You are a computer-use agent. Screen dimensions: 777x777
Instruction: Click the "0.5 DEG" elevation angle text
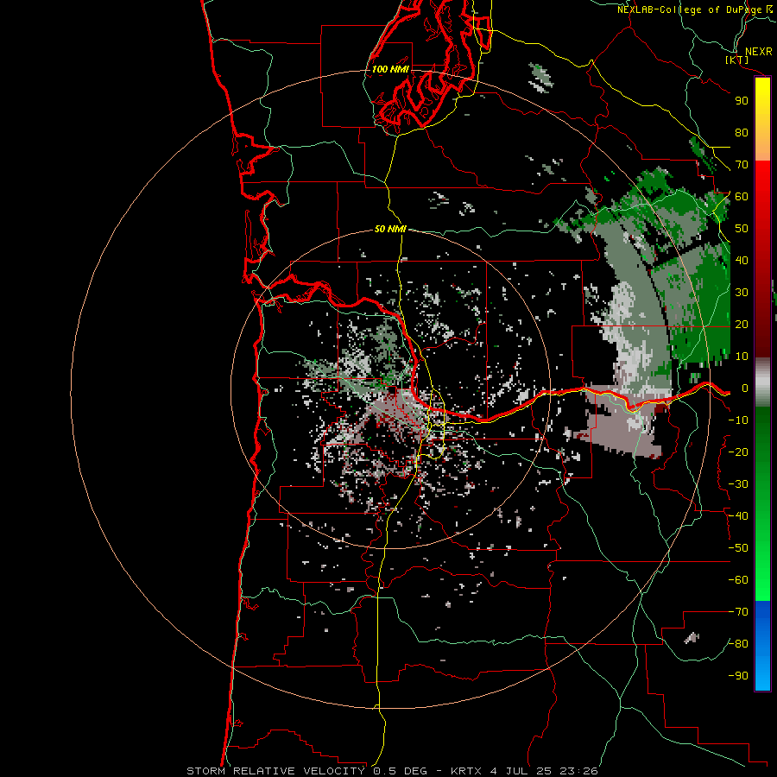coord(399,771)
